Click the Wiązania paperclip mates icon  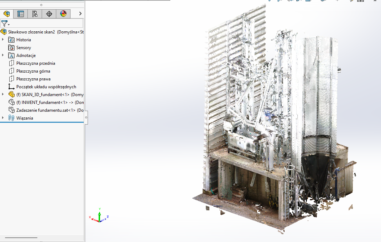coord(11,118)
